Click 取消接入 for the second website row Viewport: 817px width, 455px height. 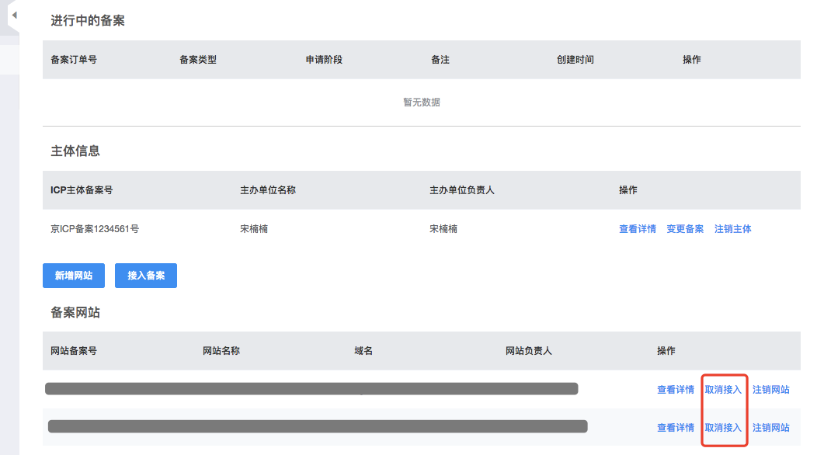point(723,428)
